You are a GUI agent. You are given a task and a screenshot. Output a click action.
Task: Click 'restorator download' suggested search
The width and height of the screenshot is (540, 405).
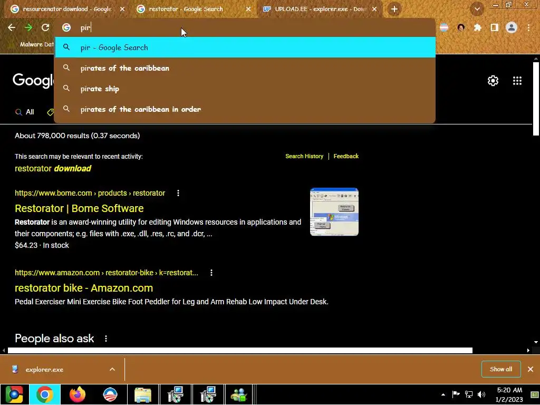53,168
